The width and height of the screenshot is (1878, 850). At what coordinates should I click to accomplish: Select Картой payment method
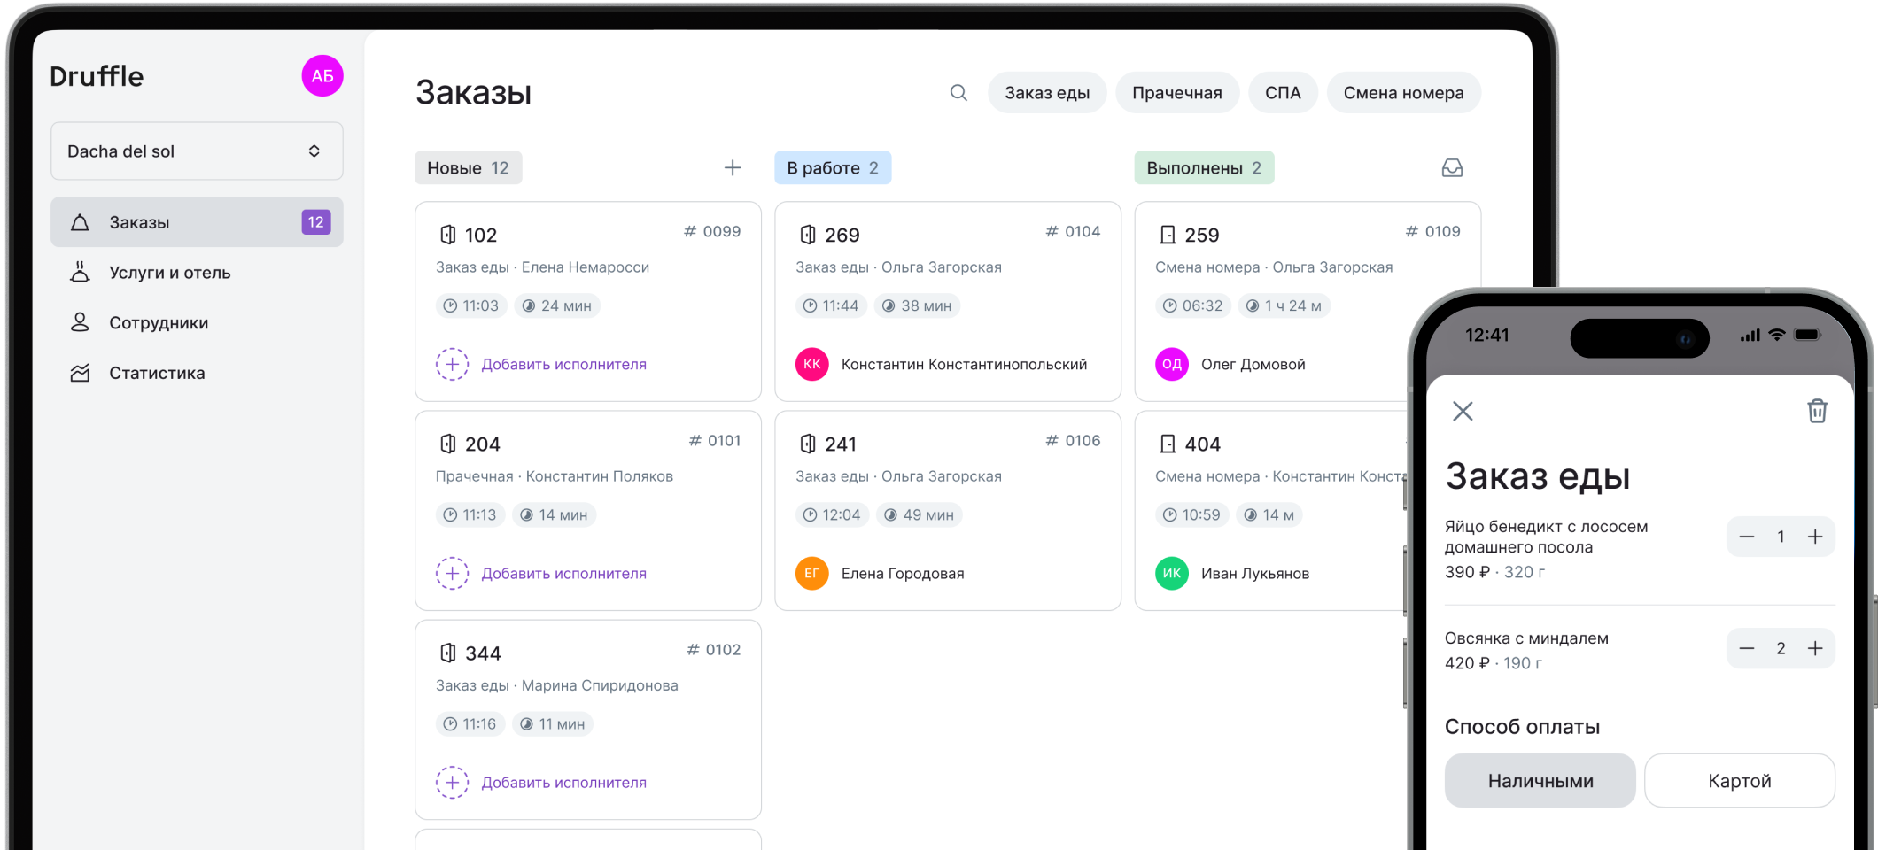[1739, 780]
